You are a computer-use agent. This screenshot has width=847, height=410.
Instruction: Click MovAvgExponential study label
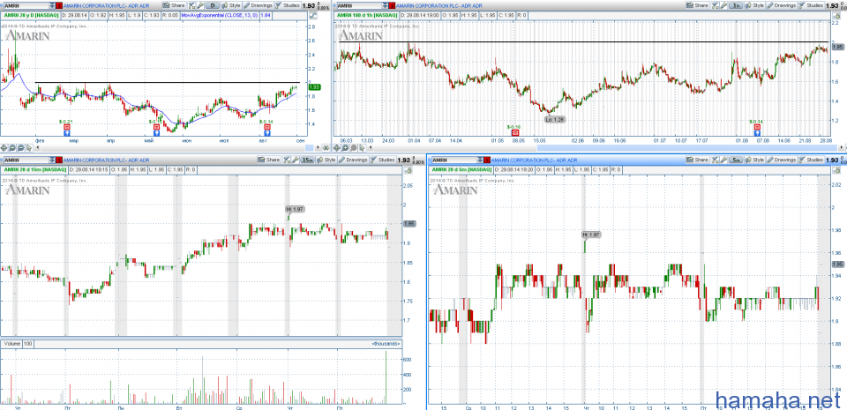click(x=220, y=15)
